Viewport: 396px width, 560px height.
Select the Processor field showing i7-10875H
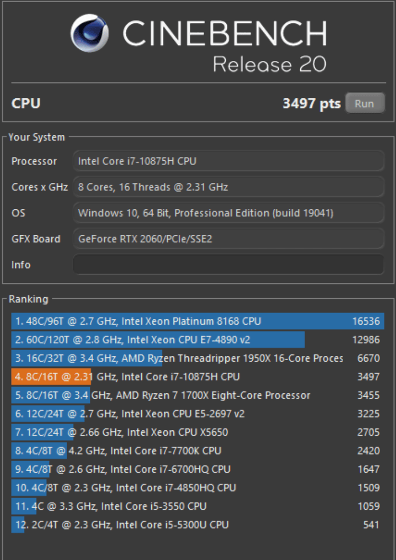228,161
